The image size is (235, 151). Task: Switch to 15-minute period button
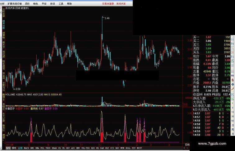click(x=233, y=112)
